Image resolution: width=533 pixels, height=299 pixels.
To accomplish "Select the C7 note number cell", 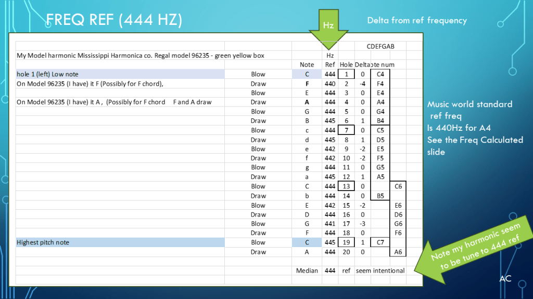I will tap(380, 242).
